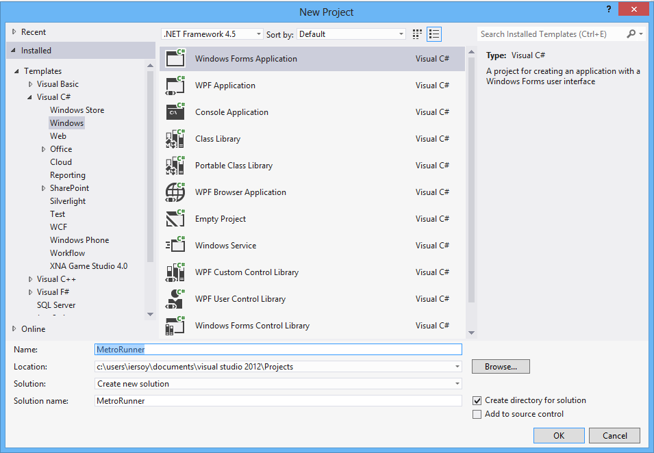Enable Add to source control checkbox
The image size is (654, 453).
[x=477, y=414]
